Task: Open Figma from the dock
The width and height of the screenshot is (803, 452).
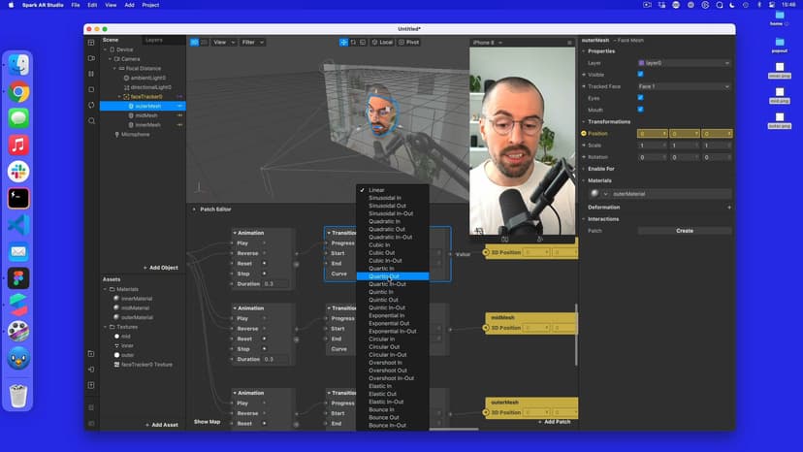Action: (x=18, y=278)
